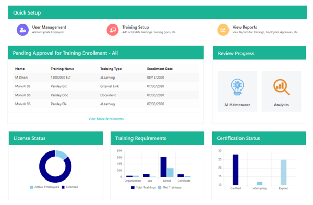
Task: Click the Review Progress panel header
Action: point(259,53)
